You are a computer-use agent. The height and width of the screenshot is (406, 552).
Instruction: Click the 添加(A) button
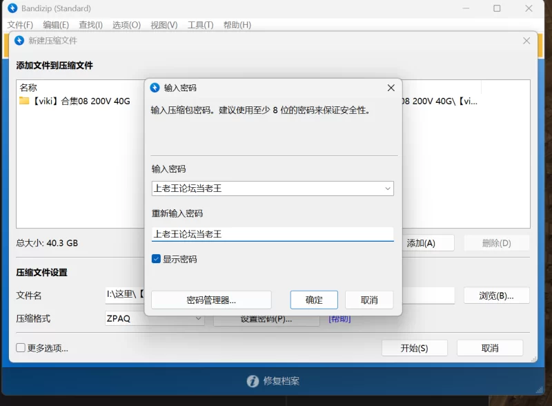(x=428, y=243)
